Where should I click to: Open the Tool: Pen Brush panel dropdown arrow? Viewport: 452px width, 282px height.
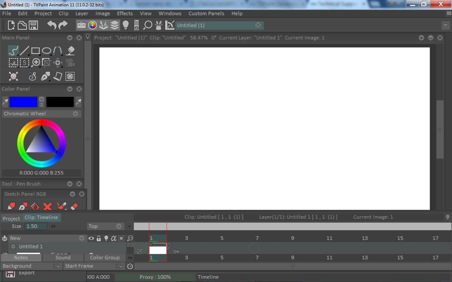coord(70,184)
